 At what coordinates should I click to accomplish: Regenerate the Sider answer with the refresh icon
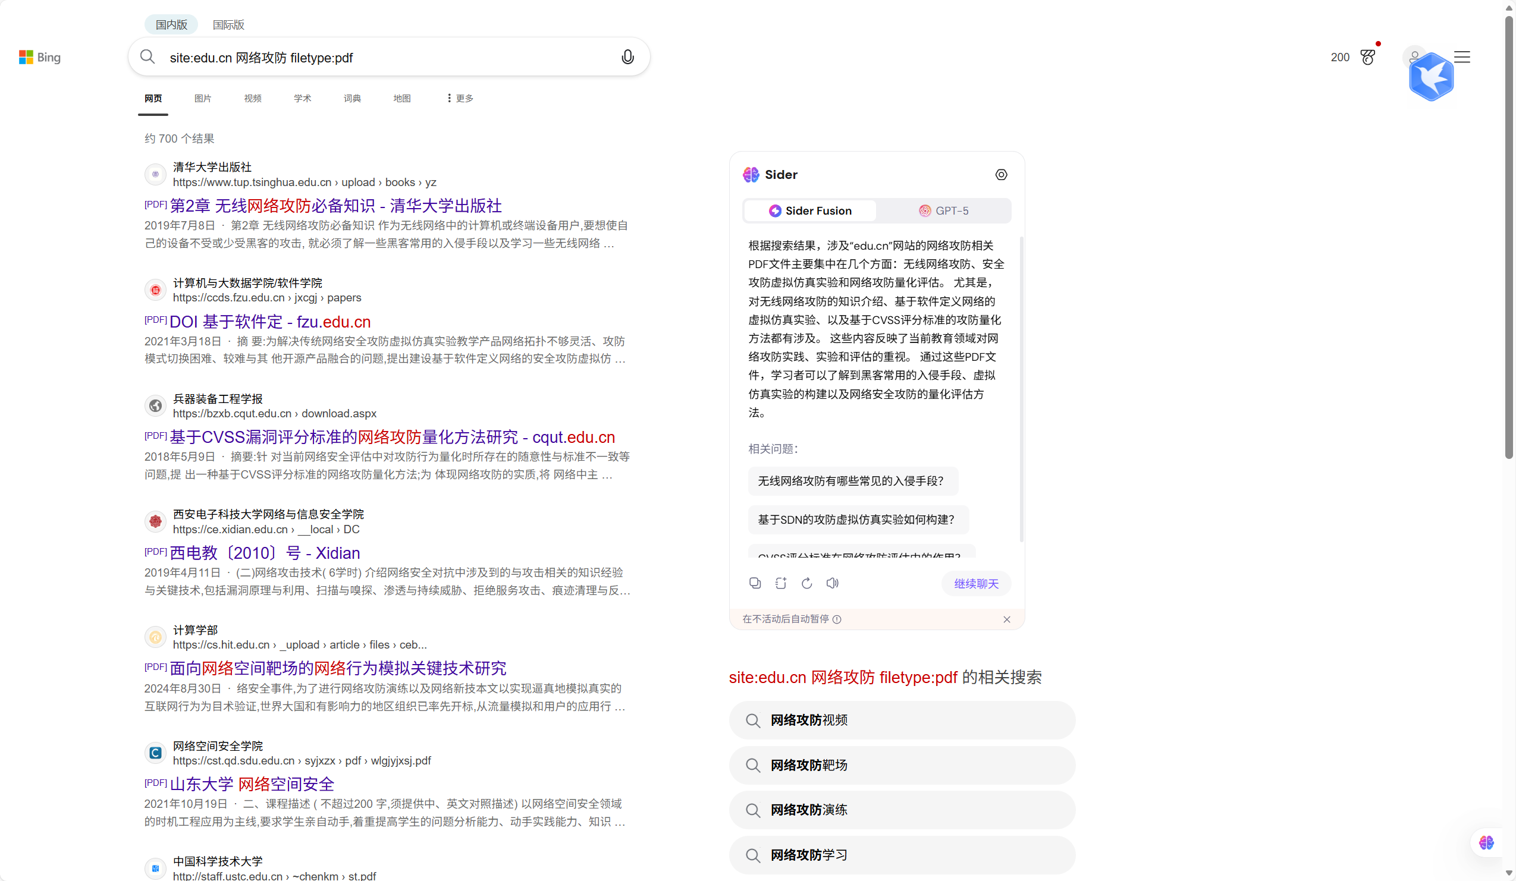tap(806, 583)
